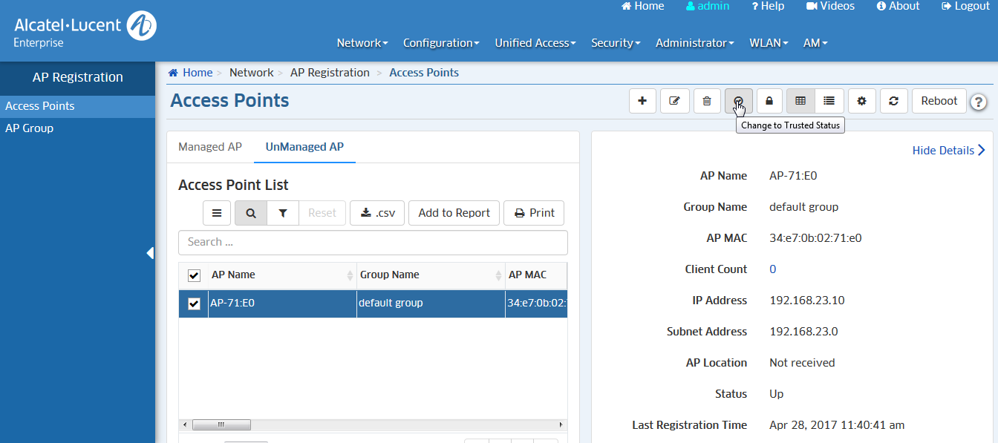Click the Search input field
Screen dimensions: 998x443
(373, 243)
